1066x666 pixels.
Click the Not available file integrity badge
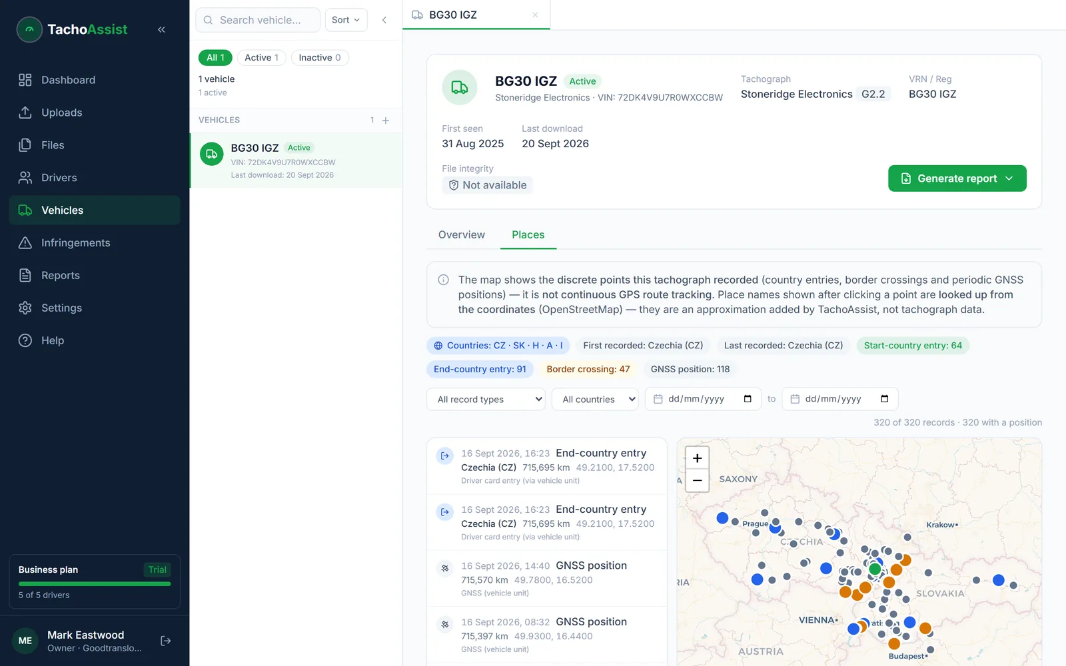488,185
